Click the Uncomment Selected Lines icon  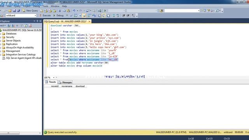pyautogui.click(x=118, y=16)
